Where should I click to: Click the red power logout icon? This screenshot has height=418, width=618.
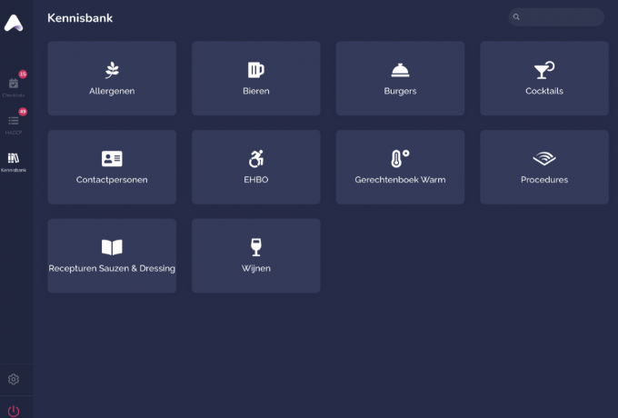(x=14, y=410)
